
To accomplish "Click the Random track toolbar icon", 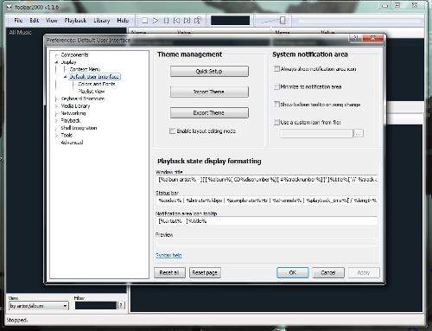I will coord(198,21).
